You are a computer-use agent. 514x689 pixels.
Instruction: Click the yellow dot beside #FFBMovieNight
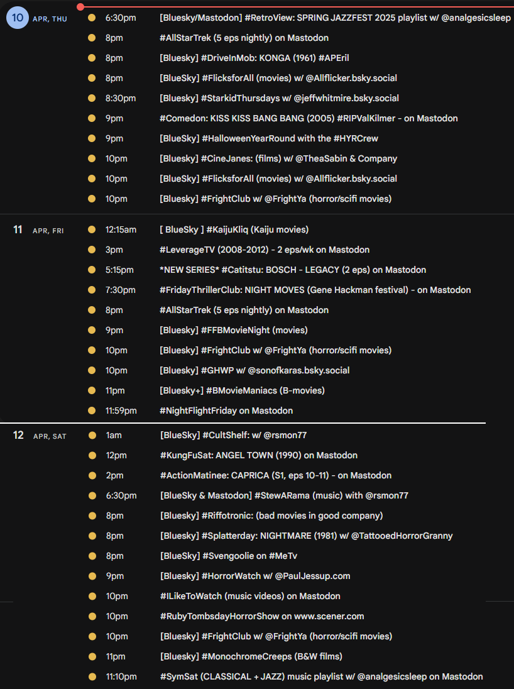[x=91, y=331]
